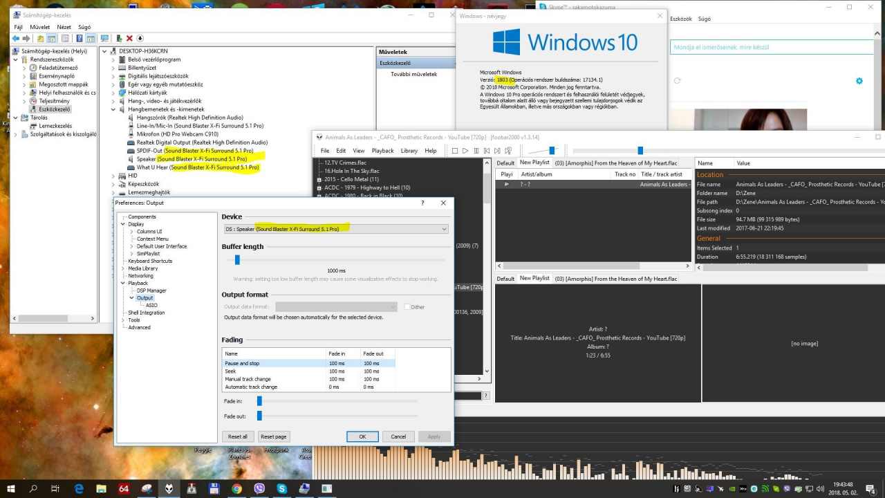This screenshot has width=885, height=498.
Task: Expand the 2015 - Cello Metal album
Action: click(319, 179)
